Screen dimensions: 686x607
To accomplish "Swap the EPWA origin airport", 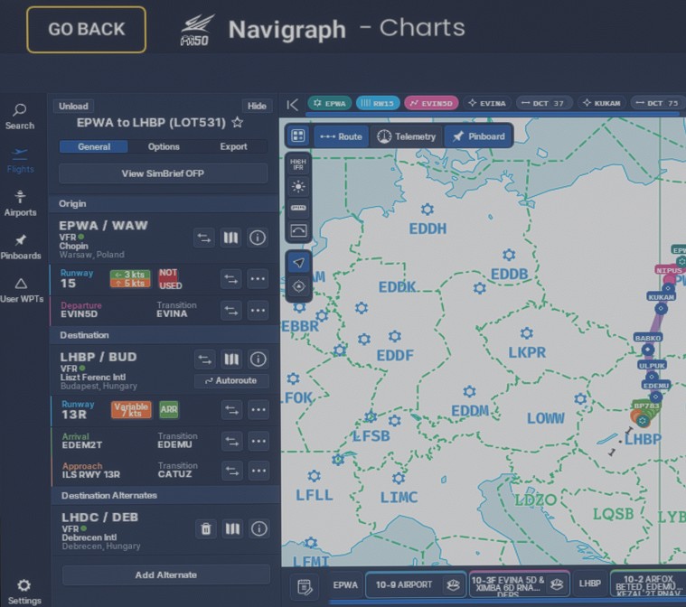I will (x=204, y=238).
